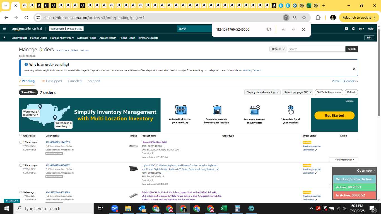Open Outlook from the taskbar
Viewport: 381px width, 214px height.
(142, 208)
